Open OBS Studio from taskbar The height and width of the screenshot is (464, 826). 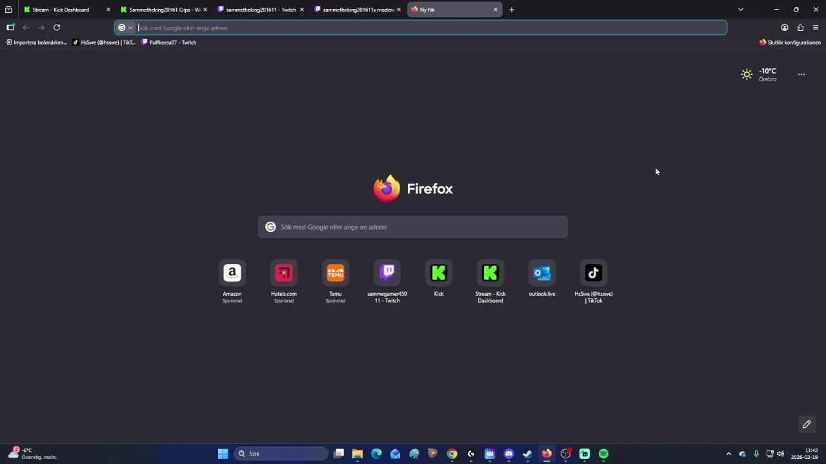(x=565, y=454)
